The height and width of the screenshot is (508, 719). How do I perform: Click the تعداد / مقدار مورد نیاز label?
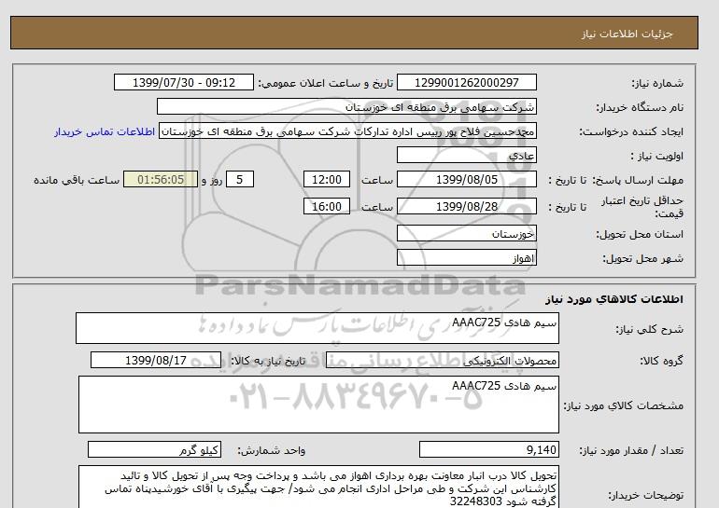[x=631, y=450]
